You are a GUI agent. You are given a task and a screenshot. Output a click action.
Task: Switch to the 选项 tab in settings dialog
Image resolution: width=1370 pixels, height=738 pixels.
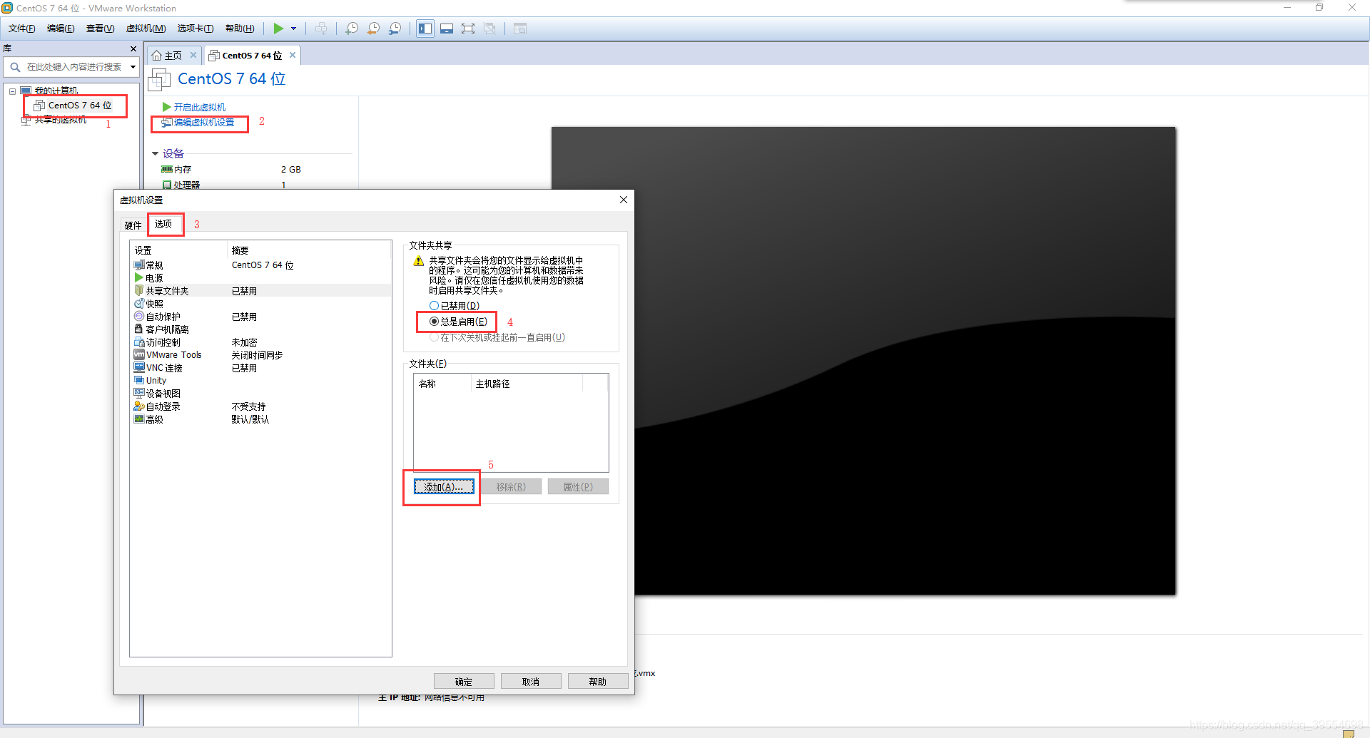163,224
